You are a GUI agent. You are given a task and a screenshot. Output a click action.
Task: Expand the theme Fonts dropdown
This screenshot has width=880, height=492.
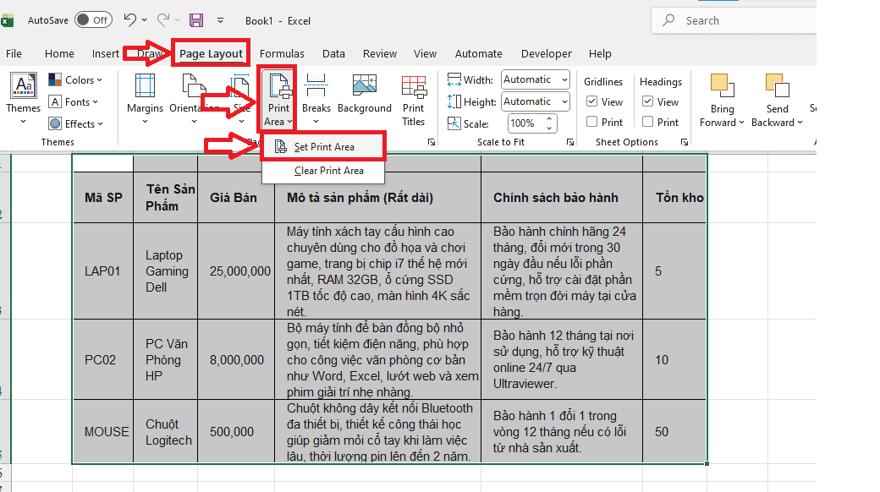click(x=74, y=102)
